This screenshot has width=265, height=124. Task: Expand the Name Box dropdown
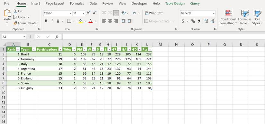24,37
